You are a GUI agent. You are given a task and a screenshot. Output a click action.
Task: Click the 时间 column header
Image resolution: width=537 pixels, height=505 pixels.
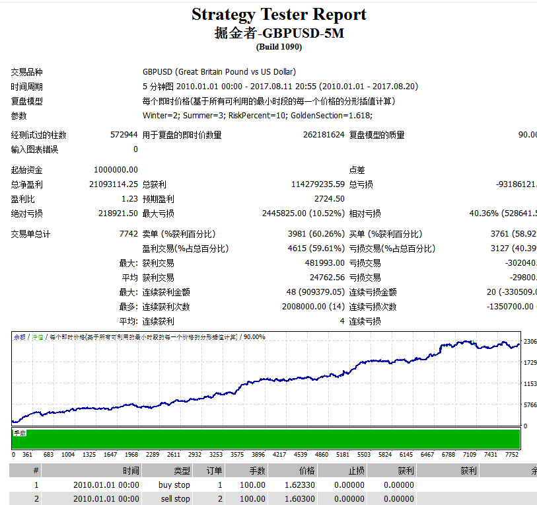point(131,471)
